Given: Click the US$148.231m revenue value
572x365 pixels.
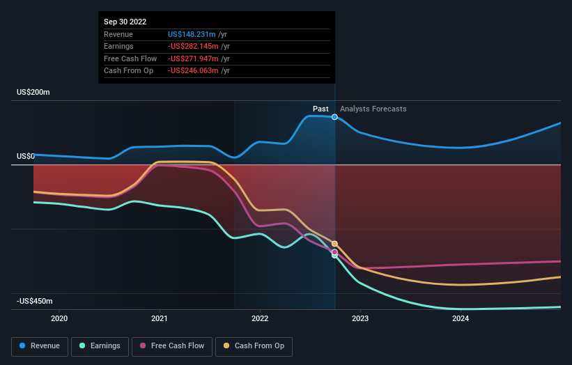Looking at the screenshot, I should pyautogui.click(x=192, y=34).
